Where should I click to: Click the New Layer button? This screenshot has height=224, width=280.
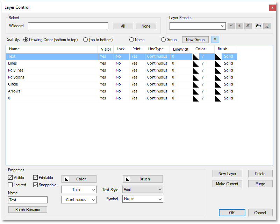click(227, 174)
